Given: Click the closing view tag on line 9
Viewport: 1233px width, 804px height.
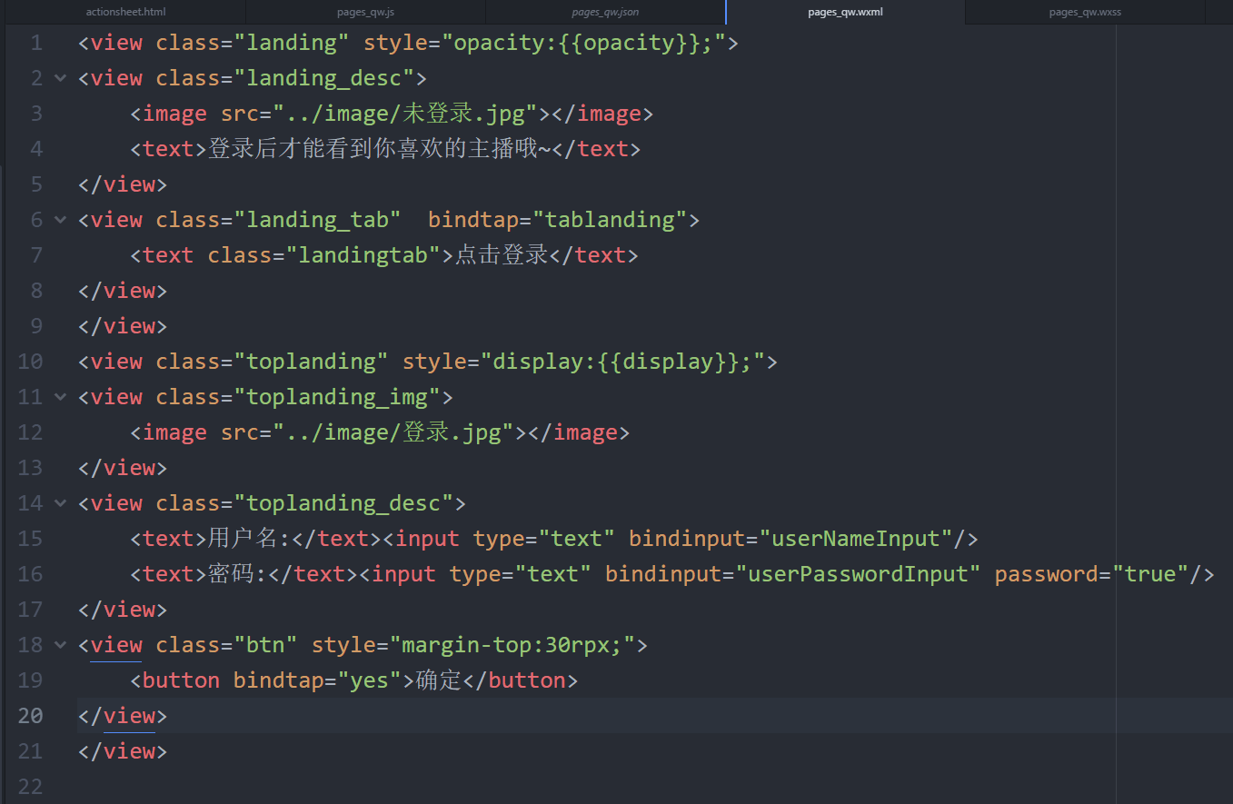Looking at the screenshot, I should (x=123, y=326).
